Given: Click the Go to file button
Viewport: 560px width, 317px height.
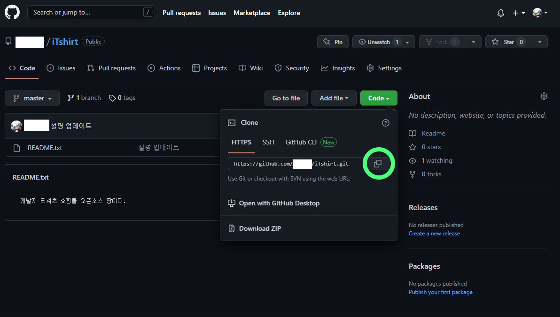Looking at the screenshot, I should 286,98.
